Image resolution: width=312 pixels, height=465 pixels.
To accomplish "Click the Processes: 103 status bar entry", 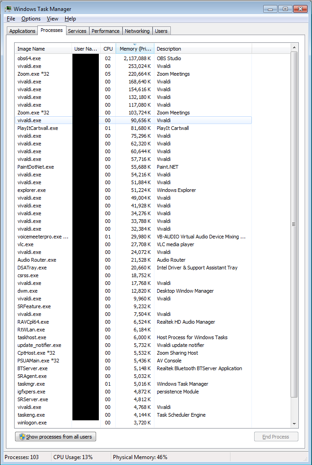I will pyautogui.click(x=21, y=457).
